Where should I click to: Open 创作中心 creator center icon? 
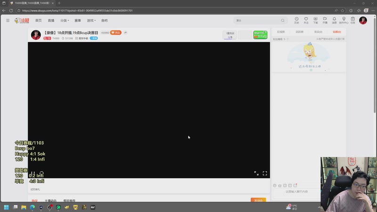click(344, 20)
